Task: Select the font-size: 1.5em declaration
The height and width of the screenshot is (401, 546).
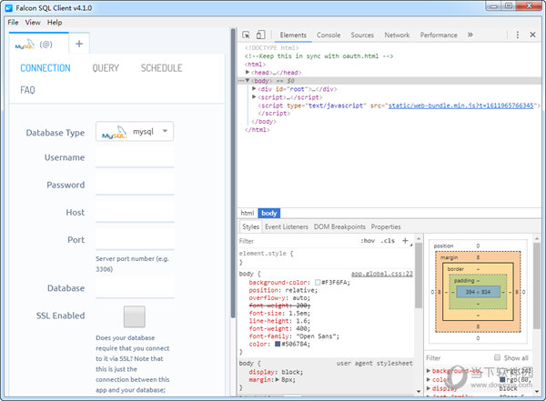Action: tap(280, 313)
